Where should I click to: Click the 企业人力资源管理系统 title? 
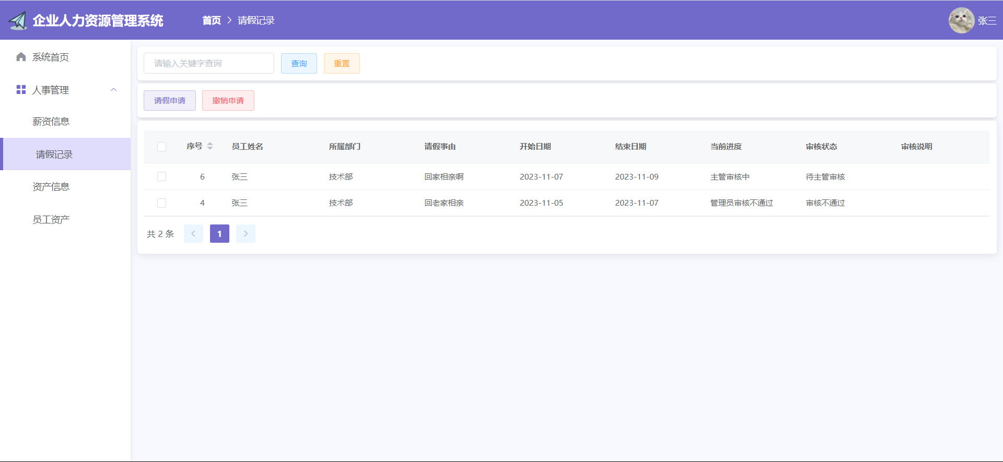[98, 20]
